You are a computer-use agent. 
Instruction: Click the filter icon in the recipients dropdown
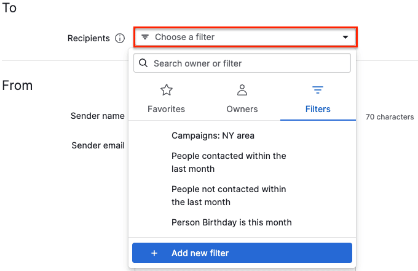pos(145,37)
